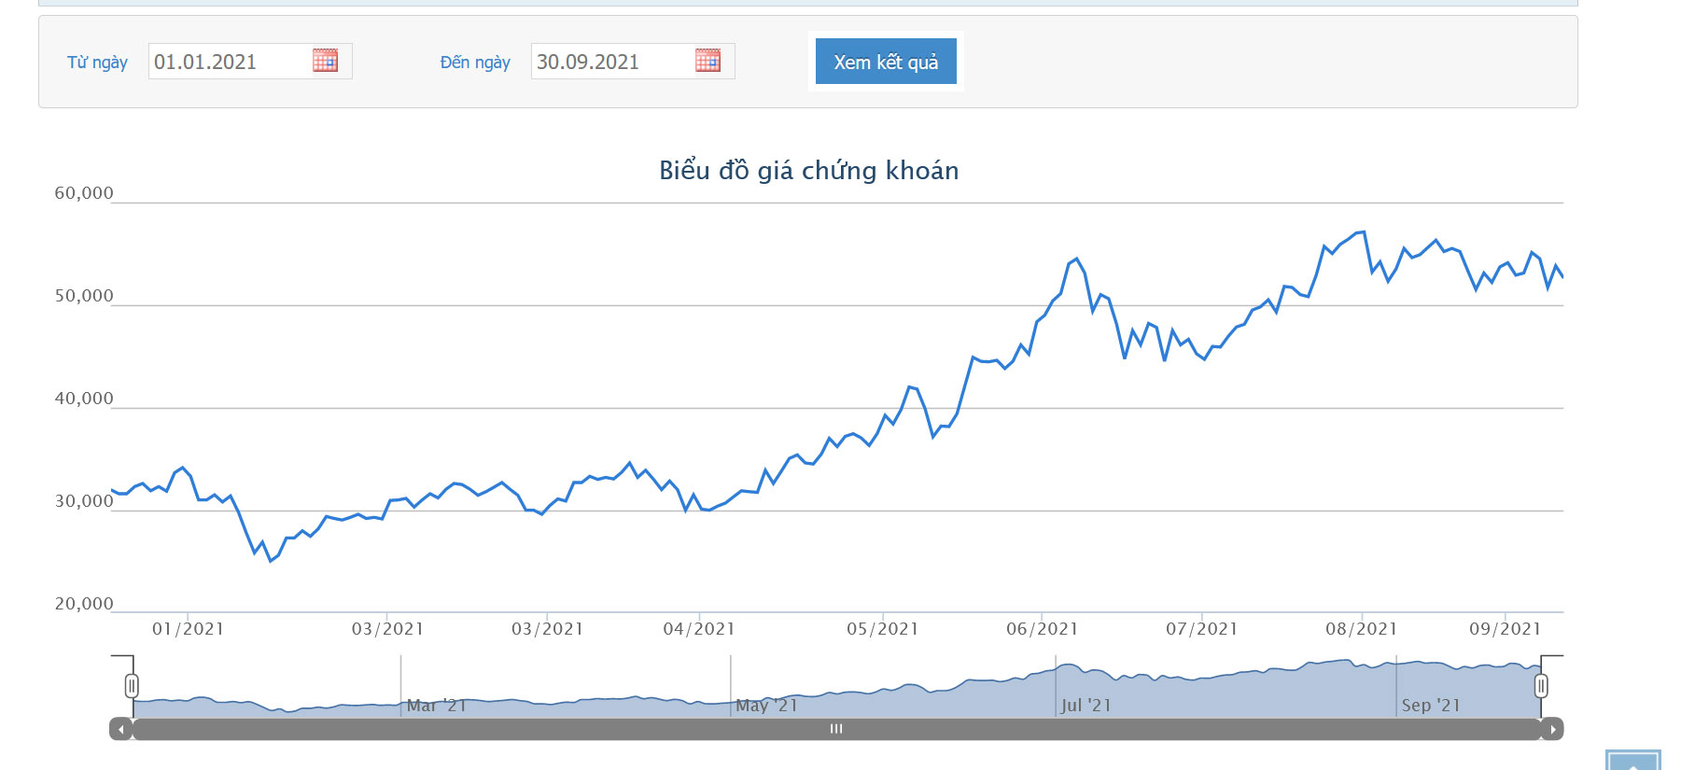
Task: Click the navigator scrollbar right arrow
Action: [x=1552, y=729]
